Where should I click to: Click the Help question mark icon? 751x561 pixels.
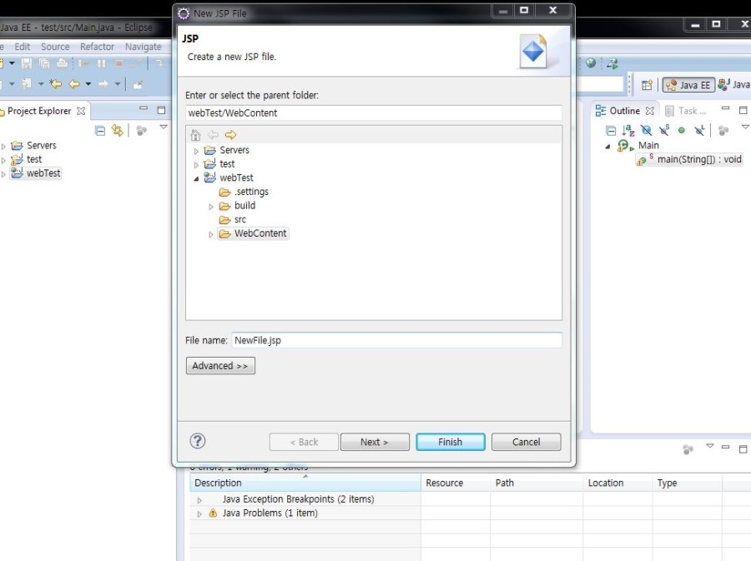coord(197,441)
